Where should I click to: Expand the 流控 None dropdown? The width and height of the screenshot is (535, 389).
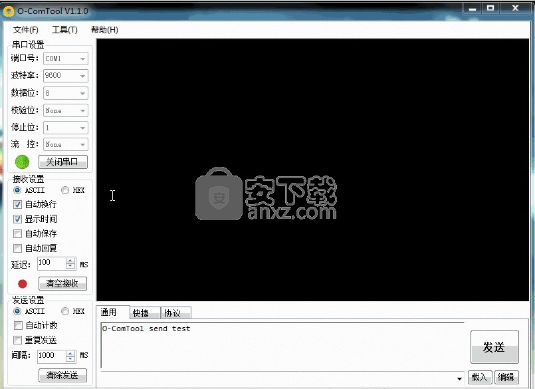pyautogui.click(x=82, y=144)
